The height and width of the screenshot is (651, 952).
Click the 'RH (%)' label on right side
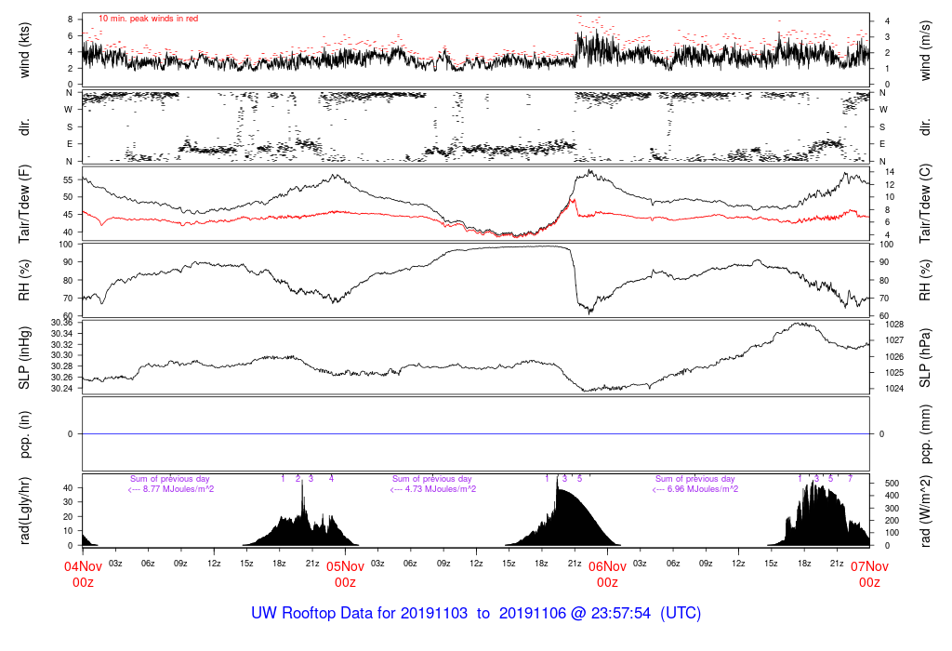pyautogui.click(x=925, y=280)
